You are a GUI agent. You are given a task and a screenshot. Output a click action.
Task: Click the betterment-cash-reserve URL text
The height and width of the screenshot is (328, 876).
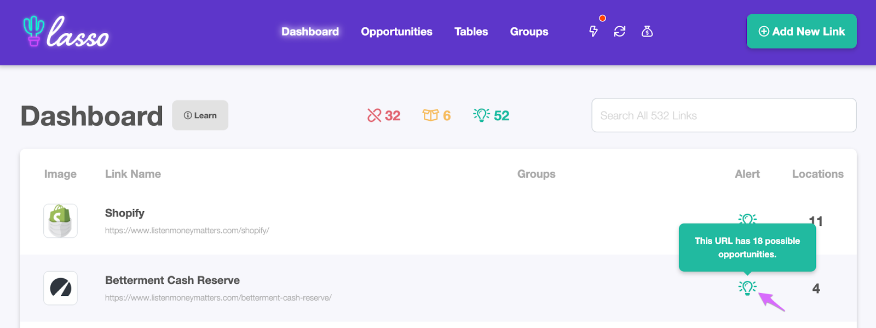pyautogui.click(x=218, y=298)
